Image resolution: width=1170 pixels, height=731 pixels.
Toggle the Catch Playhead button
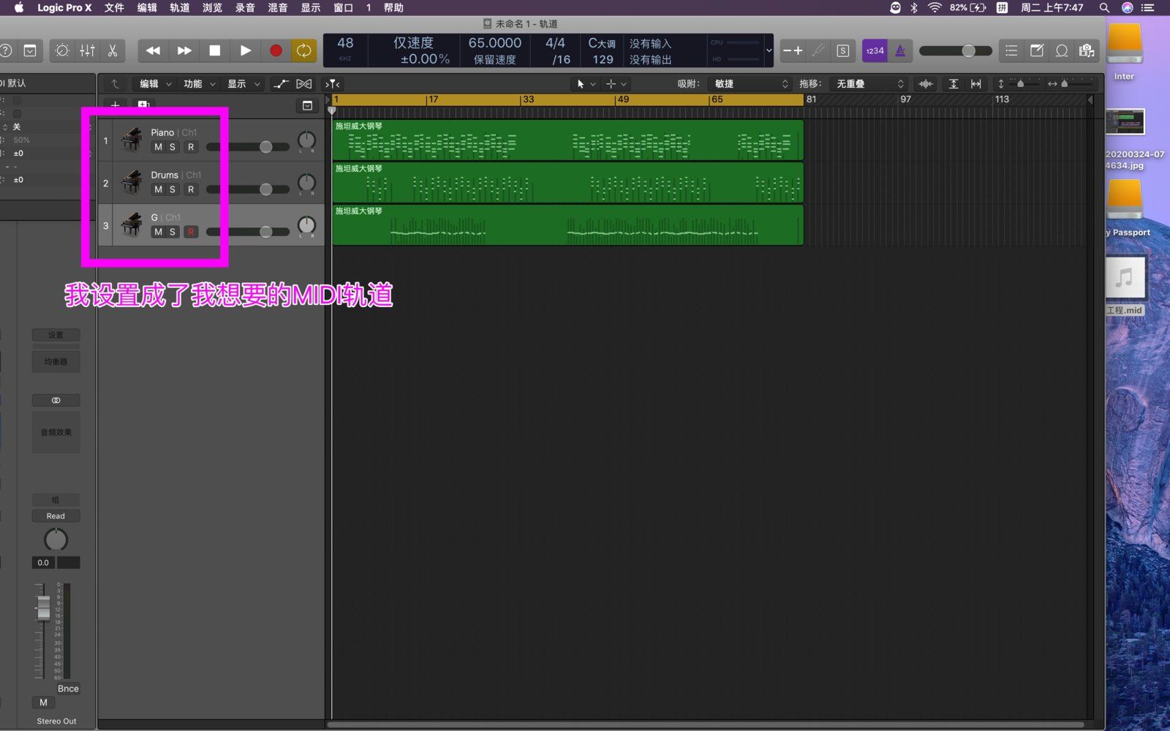click(x=333, y=84)
